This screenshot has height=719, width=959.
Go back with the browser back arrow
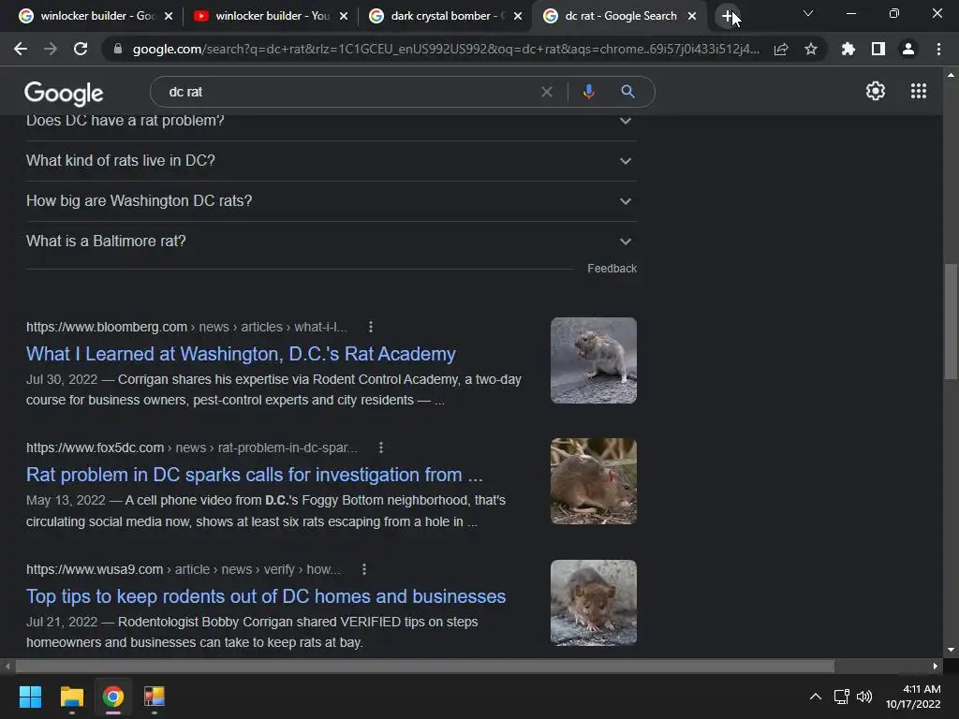21,49
